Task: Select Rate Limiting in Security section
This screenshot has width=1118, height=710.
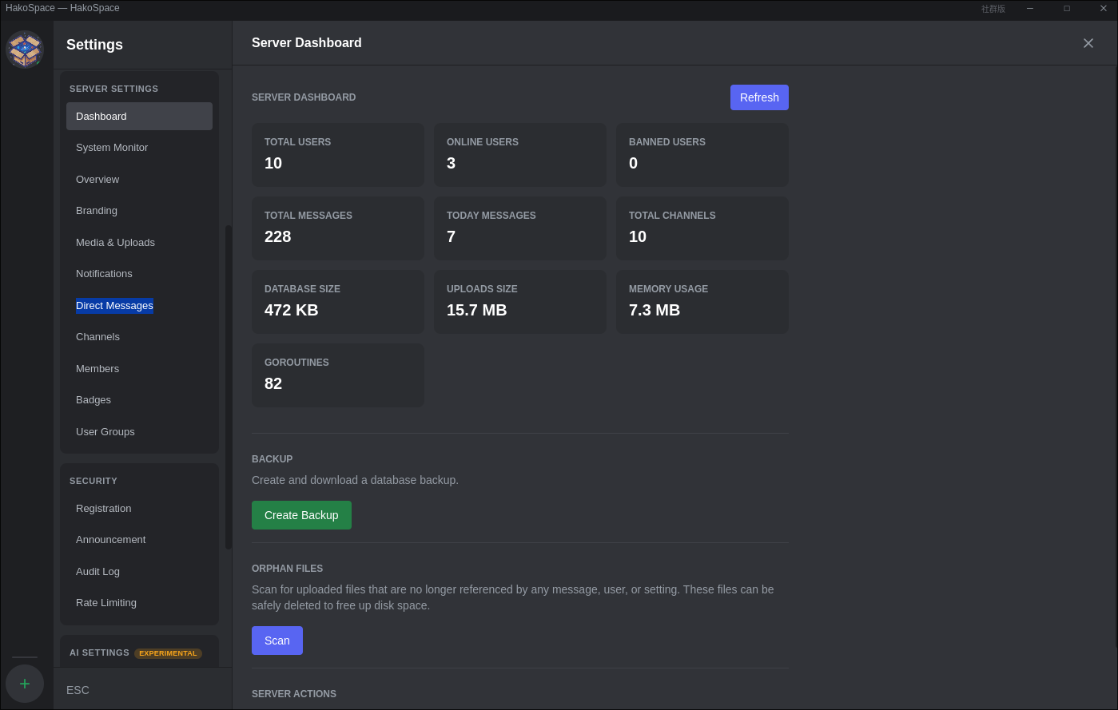Action: [106, 603]
